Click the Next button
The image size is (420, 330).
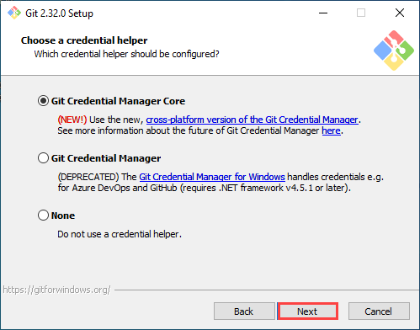click(307, 311)
